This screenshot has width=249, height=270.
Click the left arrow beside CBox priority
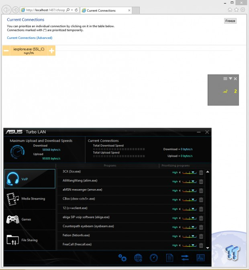point(180,199)
